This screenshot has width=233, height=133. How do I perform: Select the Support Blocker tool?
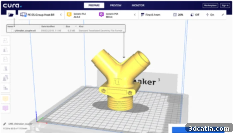coord(5,88)
